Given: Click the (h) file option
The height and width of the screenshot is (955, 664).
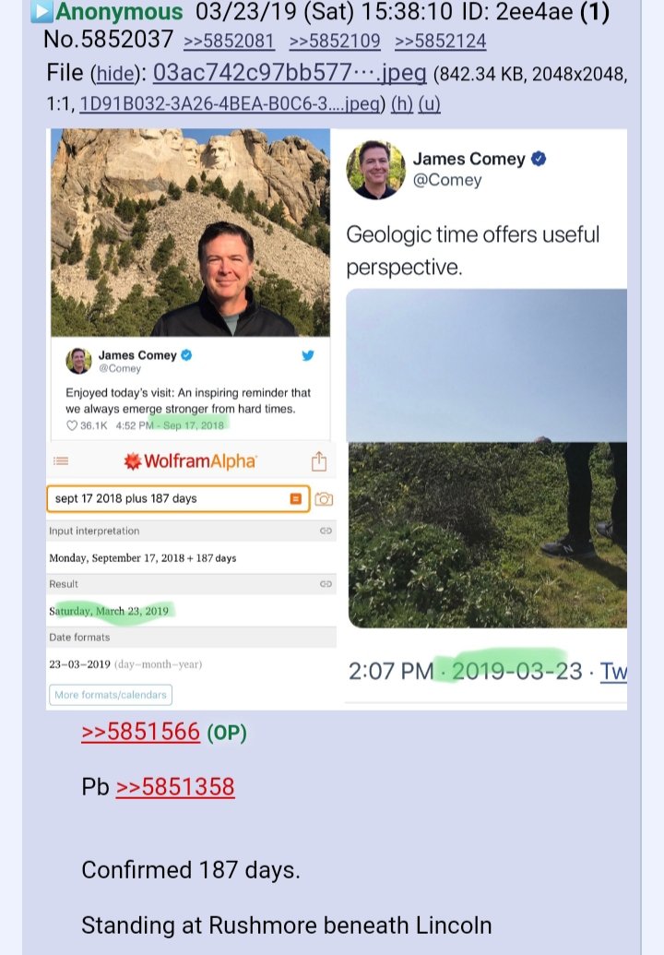Looking at the screenshot, I should click(402, 104).
